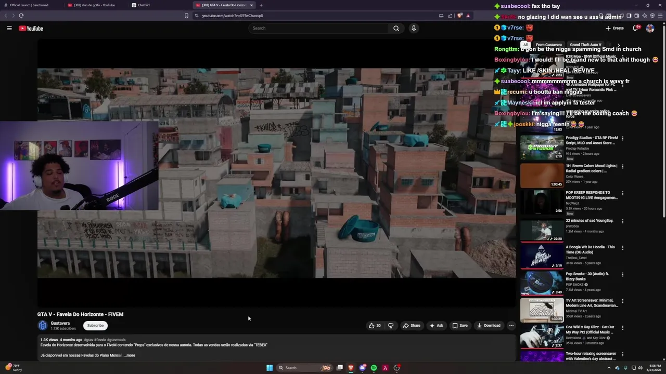Open options for TV Art Screensaver video
Image resolution: width=666 pixels, height=374 pixels.
pos(622,301)
